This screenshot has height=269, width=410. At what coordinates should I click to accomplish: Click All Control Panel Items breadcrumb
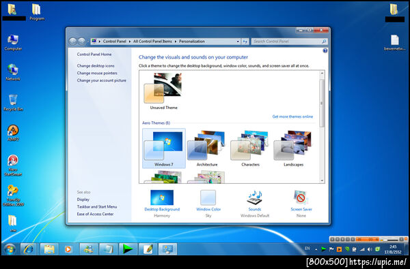click(152, 42)
